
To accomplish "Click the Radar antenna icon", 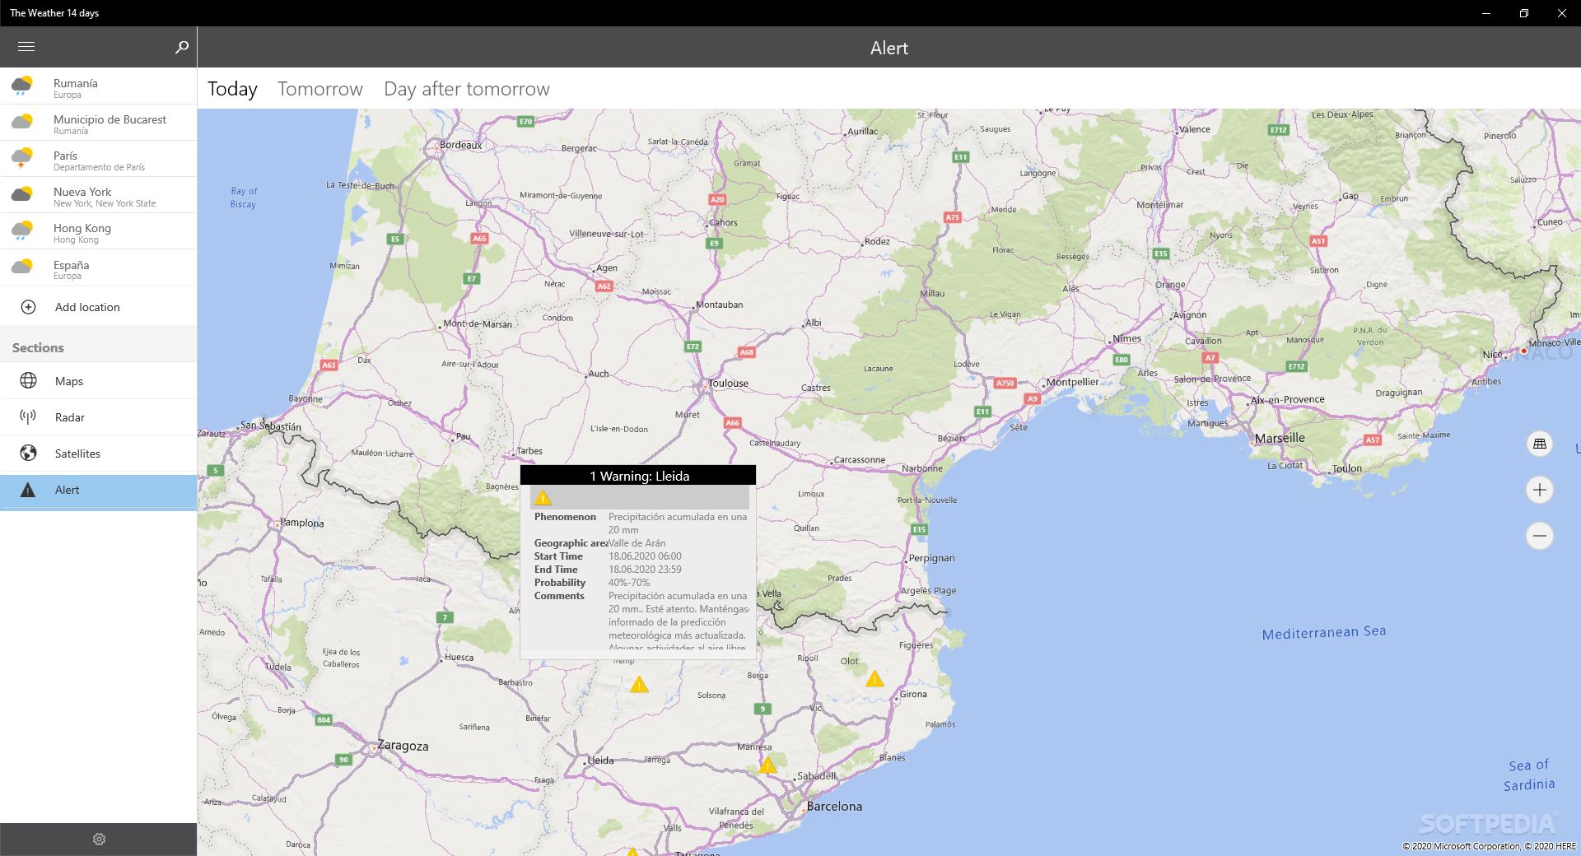I will tap(28, 416).
